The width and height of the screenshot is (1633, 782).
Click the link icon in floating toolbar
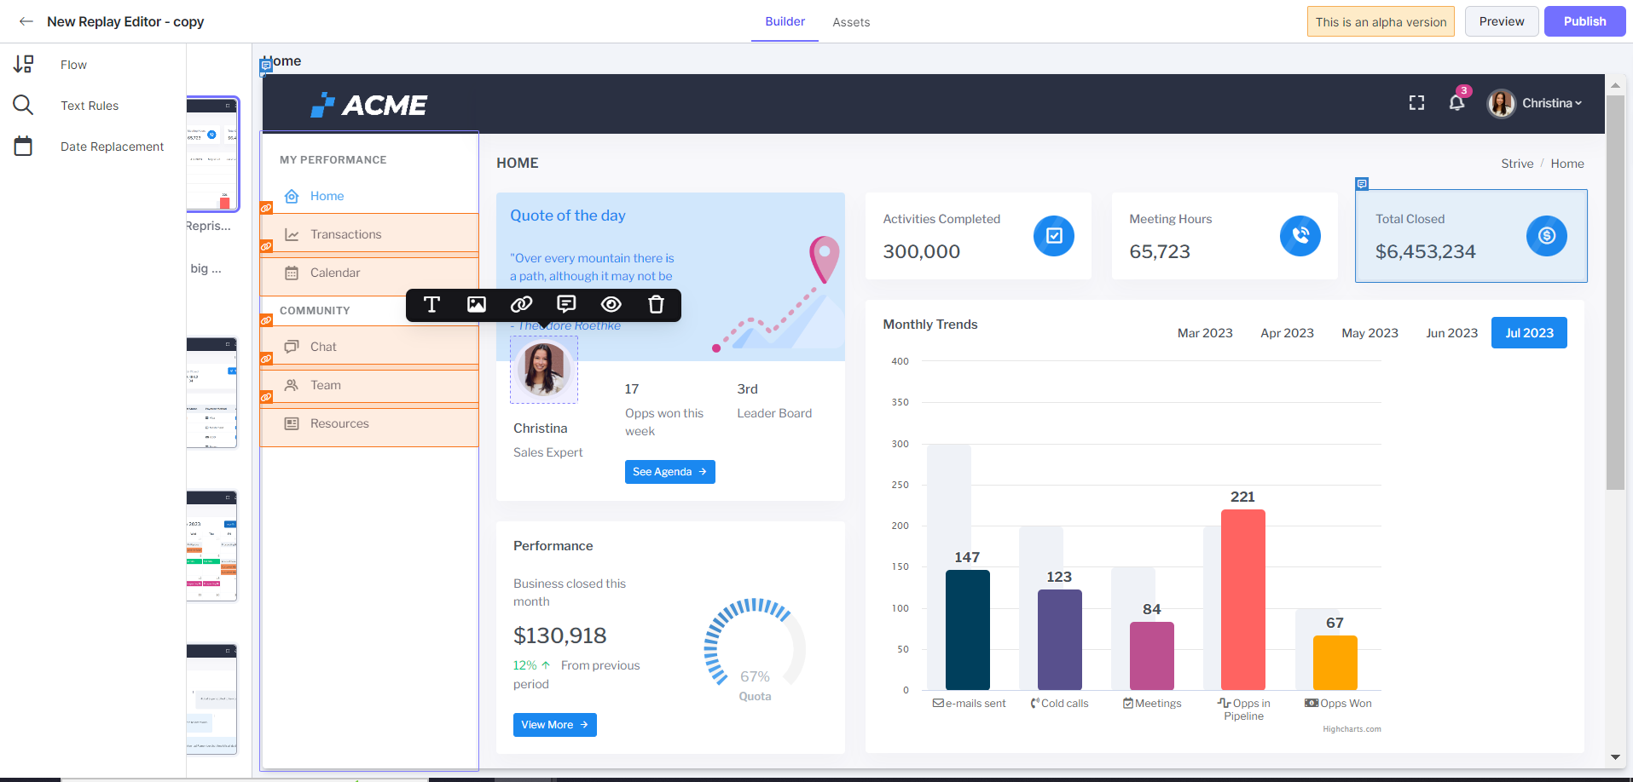pyautogui.click(x=521, y=305)
